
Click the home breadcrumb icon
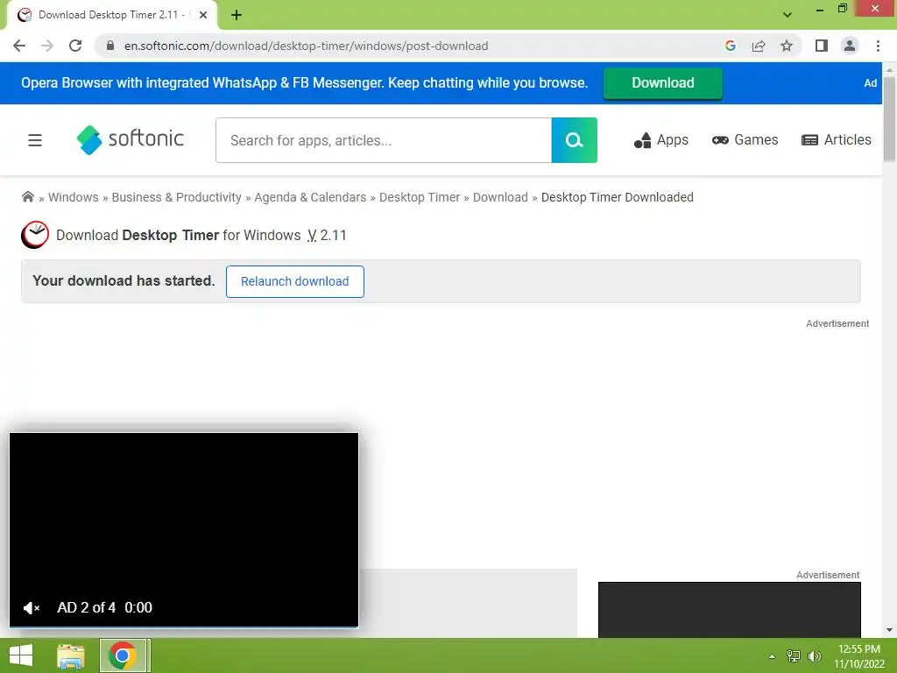pyautogui.click(x=27, y=197)
